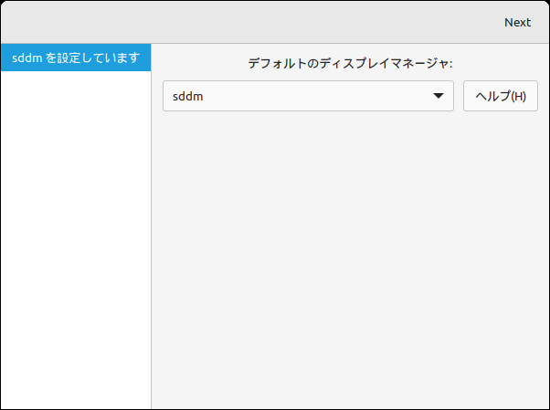Image resolution: width=550 pixels, height=410 pixels.
Task: Focus the display manager combo box field
Action: (308, 96)
